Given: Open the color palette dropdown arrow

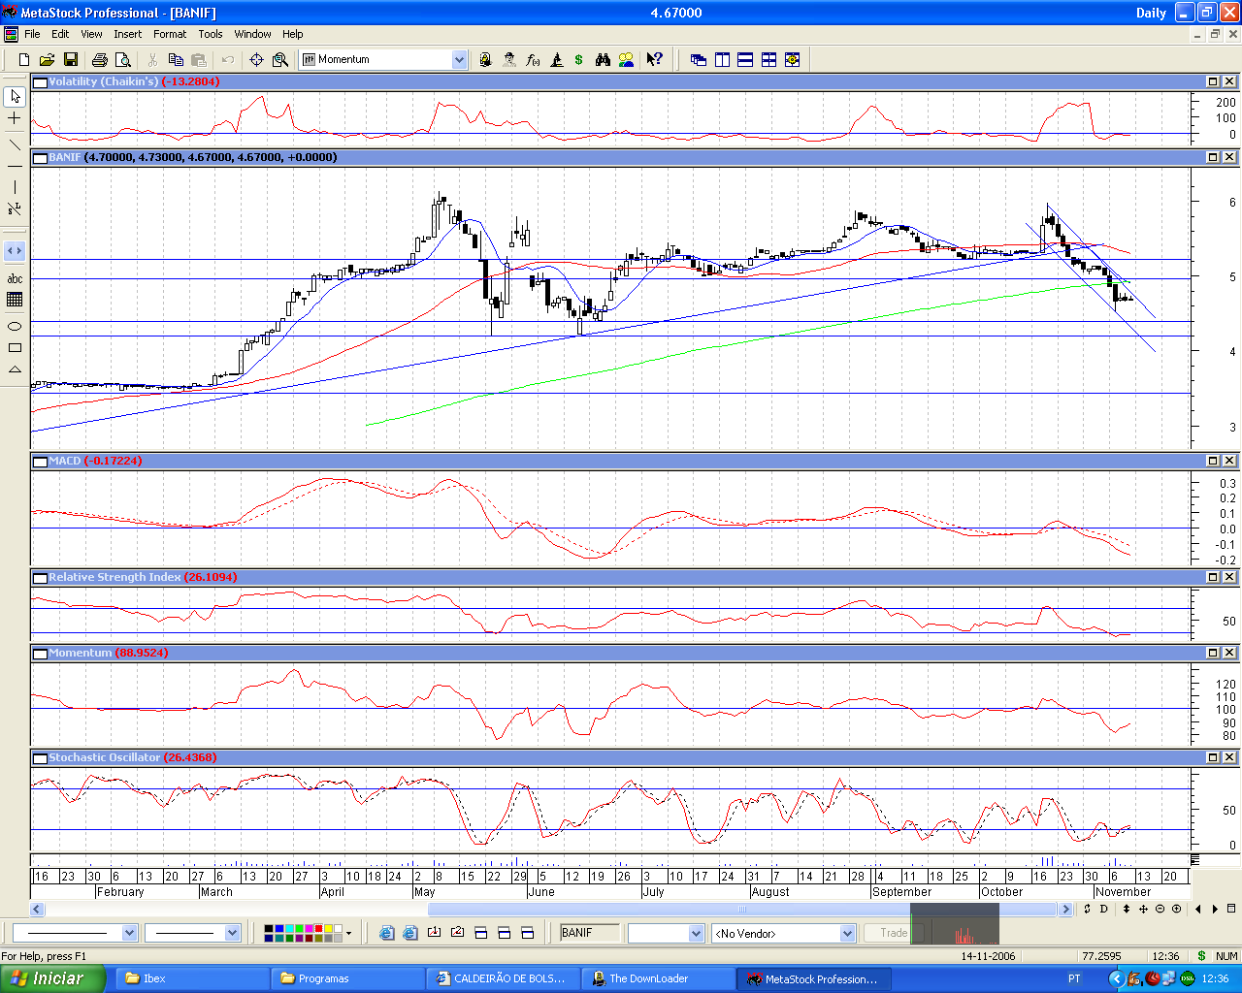Looking at the screenshot, I should click(x=348, y=933).
